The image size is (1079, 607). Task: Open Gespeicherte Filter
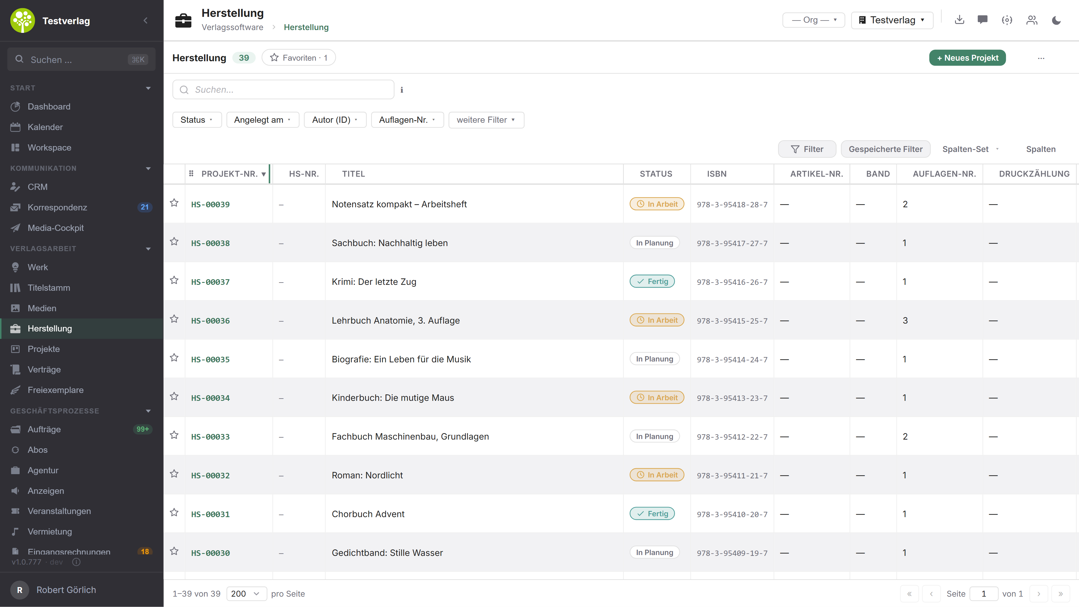885,149
